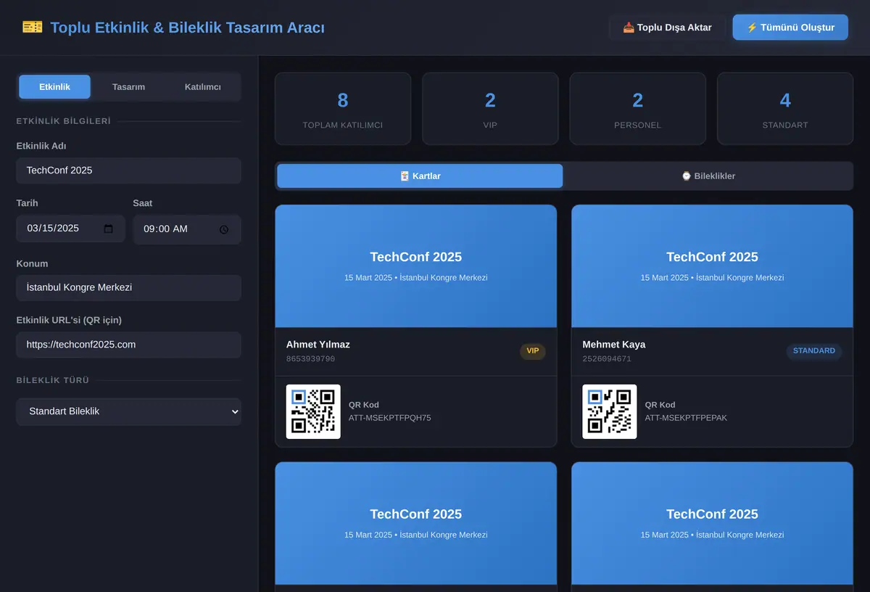The image size is (870, 592).
Task: Click Mehmet Kaya's QR code image
Action: coord(610,411)
